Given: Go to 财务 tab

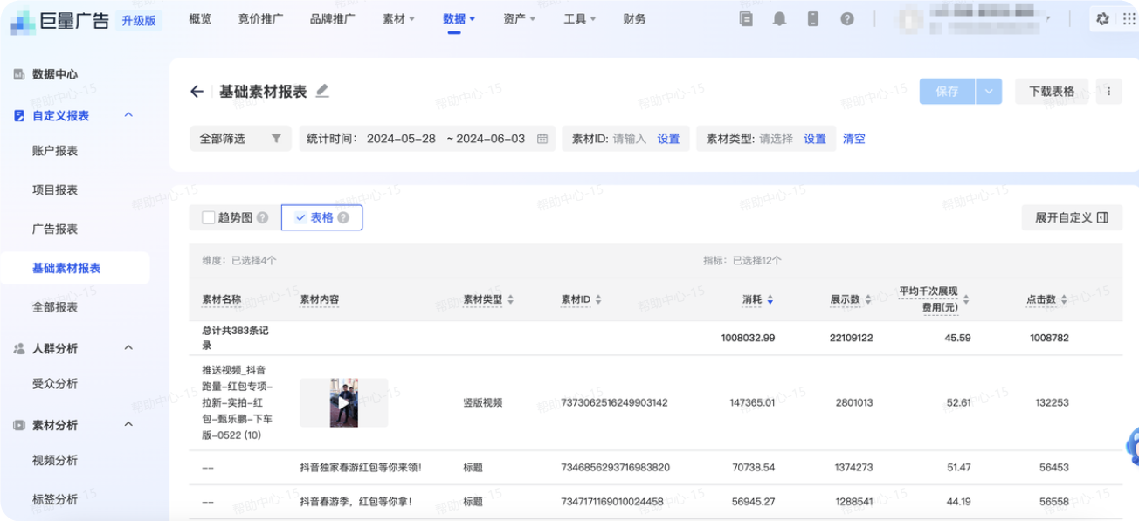Looking at the screenshot, I should pyautogui.click(x=635, y=19).
